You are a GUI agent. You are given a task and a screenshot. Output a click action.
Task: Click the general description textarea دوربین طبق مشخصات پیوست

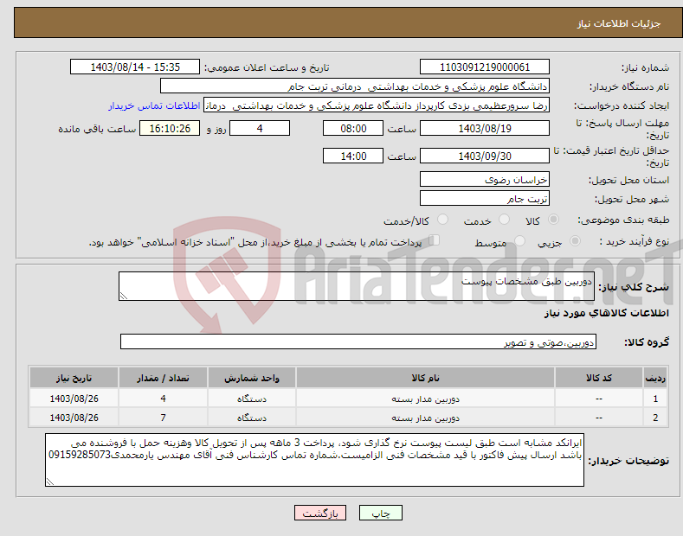[x=357, y=286]
